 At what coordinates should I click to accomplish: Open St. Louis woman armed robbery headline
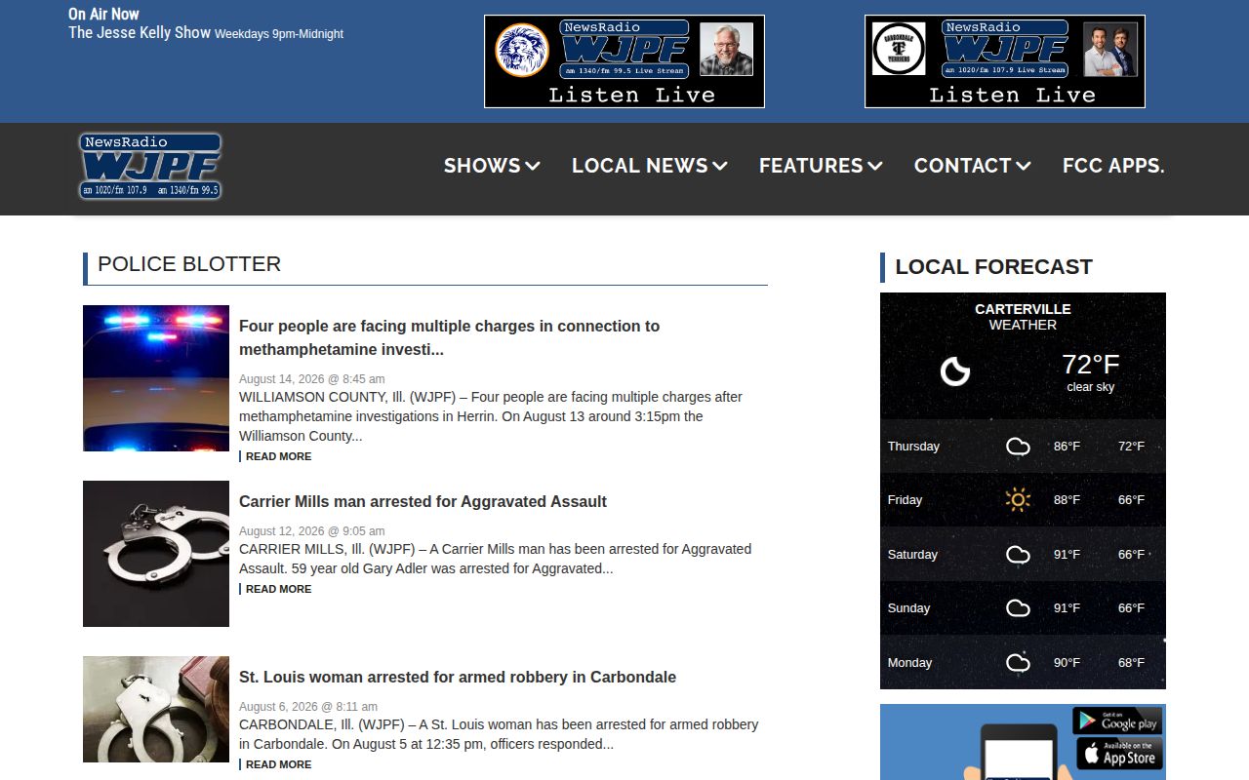[x=458, y=677]
